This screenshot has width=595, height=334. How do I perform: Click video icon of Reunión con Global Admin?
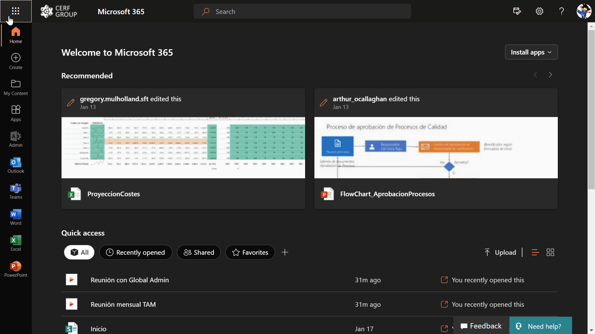(72, 280)
